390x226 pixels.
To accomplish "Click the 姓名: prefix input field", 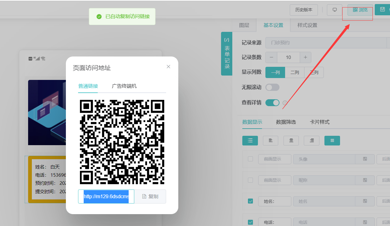I will pos(275,201).
